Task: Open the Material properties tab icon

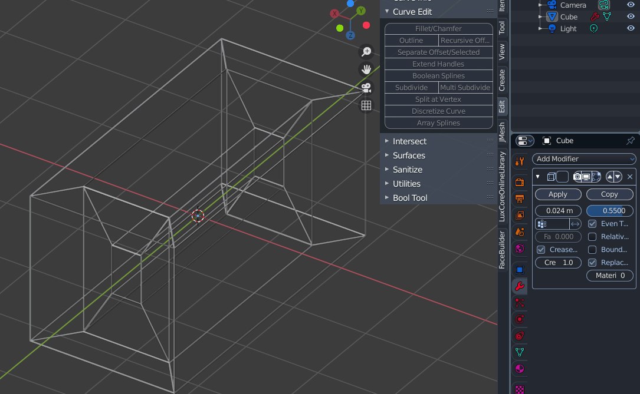Action: tap(519, 369)
